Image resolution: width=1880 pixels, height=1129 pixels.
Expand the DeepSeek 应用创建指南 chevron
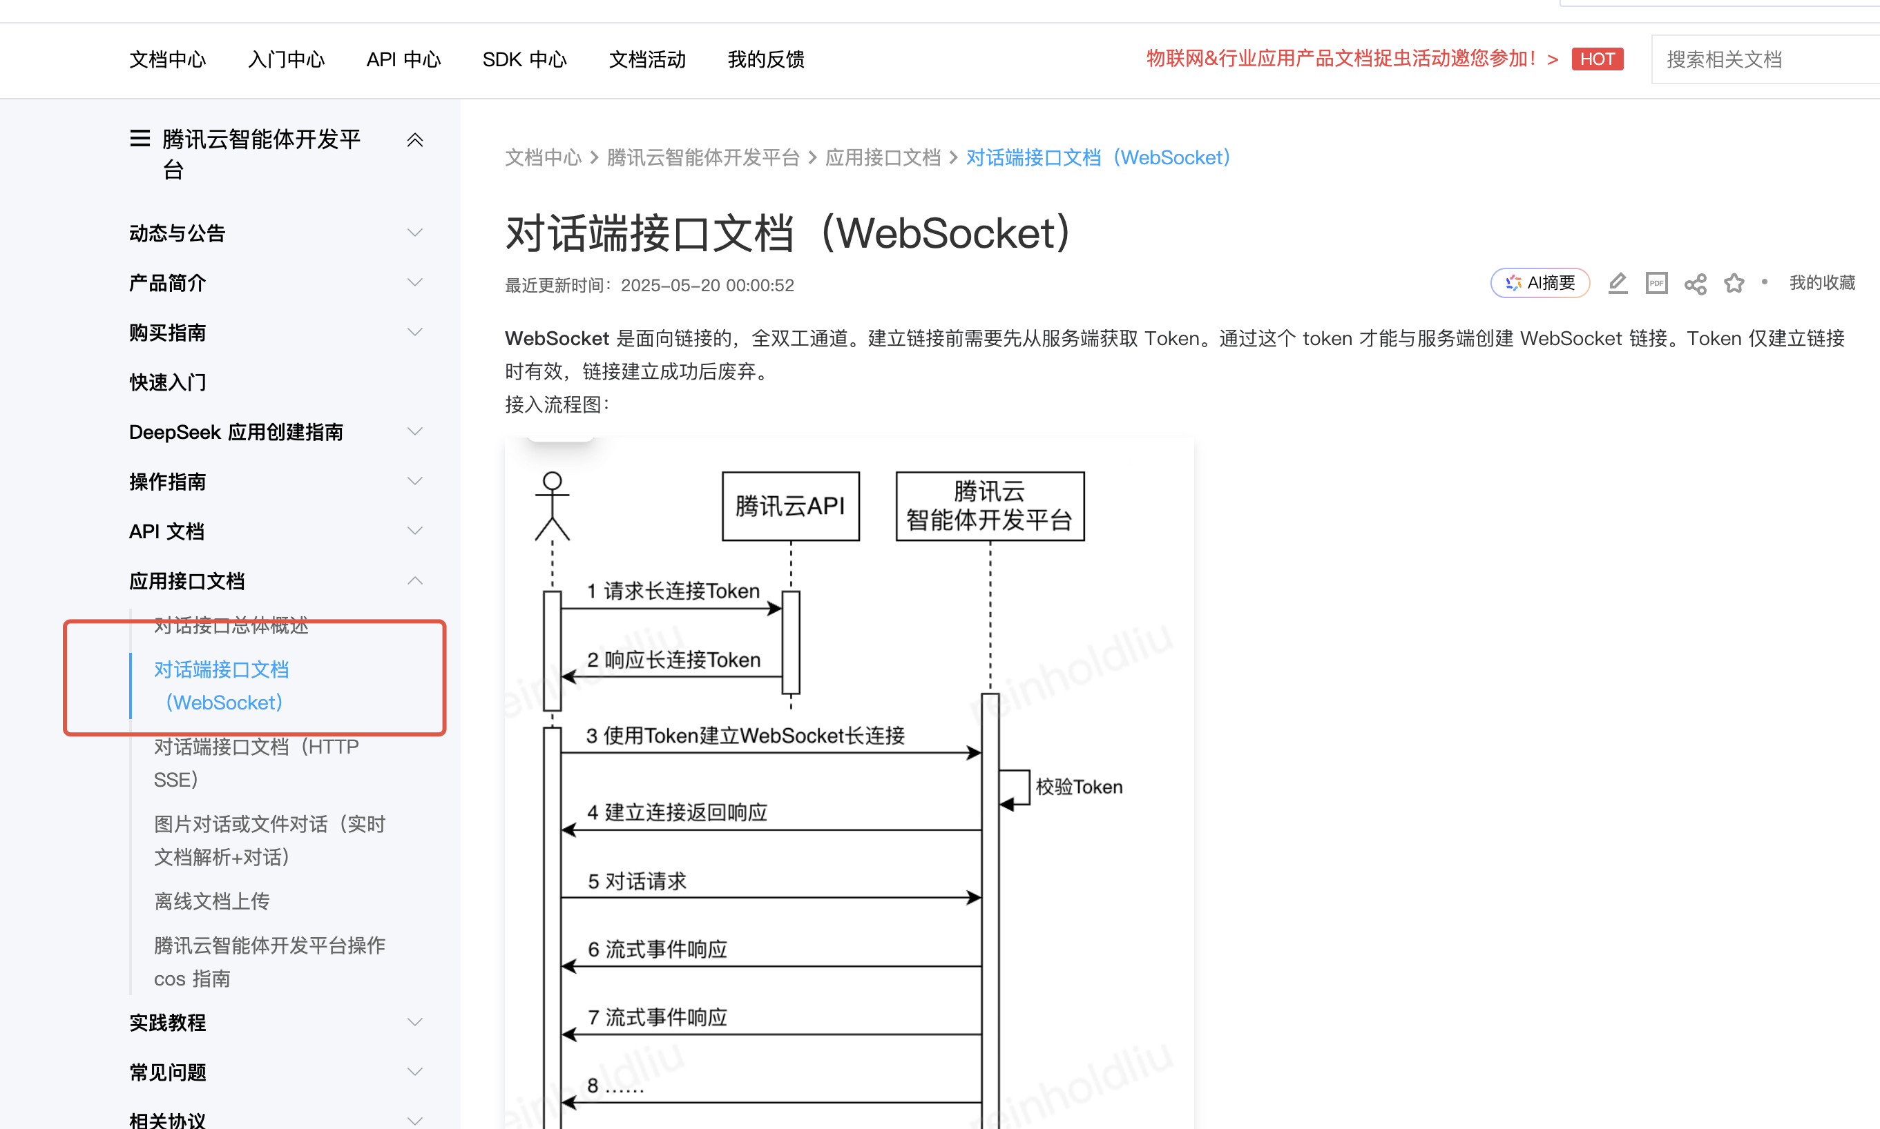tap(415, 431)
